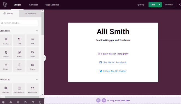Select the Alli Smith headline
The width and height of the screenshot is (181, 104).
pos(113,32)
